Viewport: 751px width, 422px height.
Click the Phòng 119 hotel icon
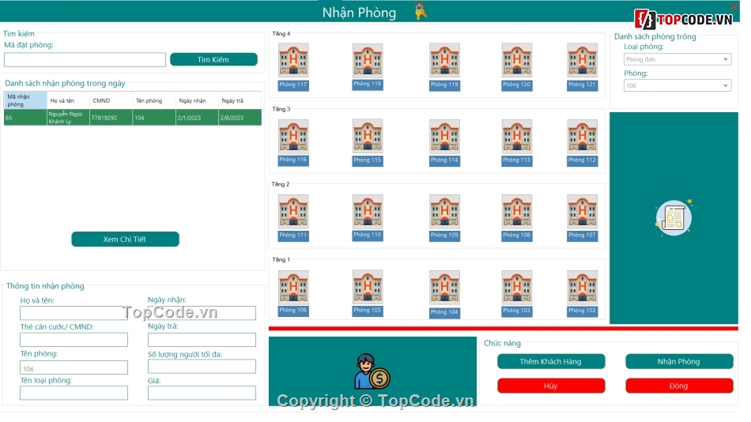click(x=444, y=60)
